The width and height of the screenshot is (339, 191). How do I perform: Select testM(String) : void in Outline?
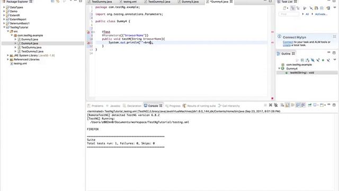302,73
